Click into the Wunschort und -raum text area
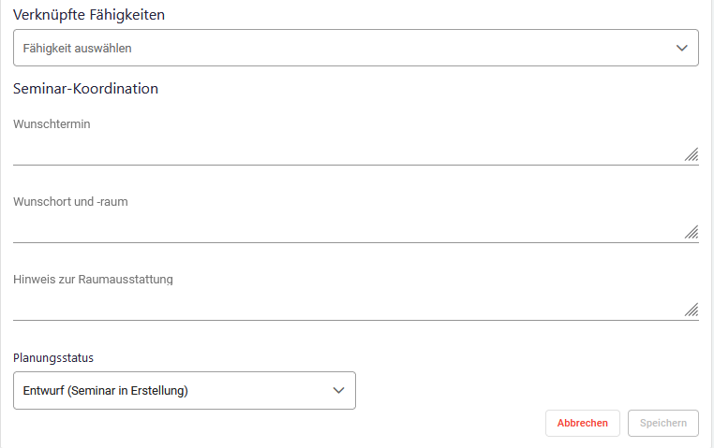The image size is (714, 448). coord(347,230)
